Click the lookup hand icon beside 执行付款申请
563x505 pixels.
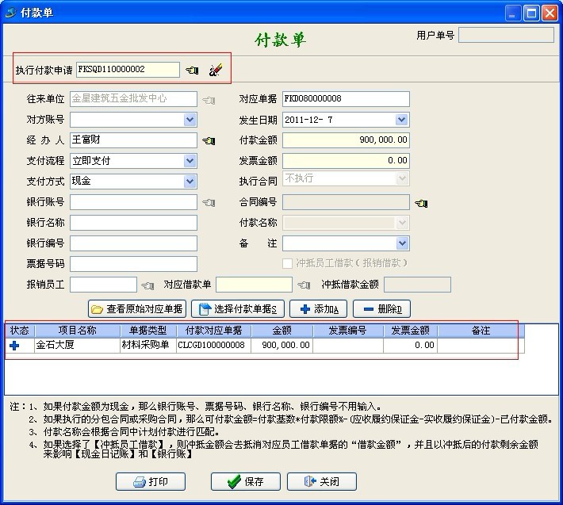click(x=192, y=71)
